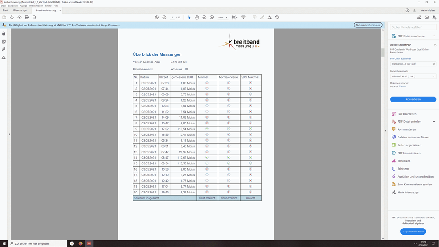The height and width of the screenshot is (247, 439).
Task: Switch to the Start tab
Action: coord(5,11)
